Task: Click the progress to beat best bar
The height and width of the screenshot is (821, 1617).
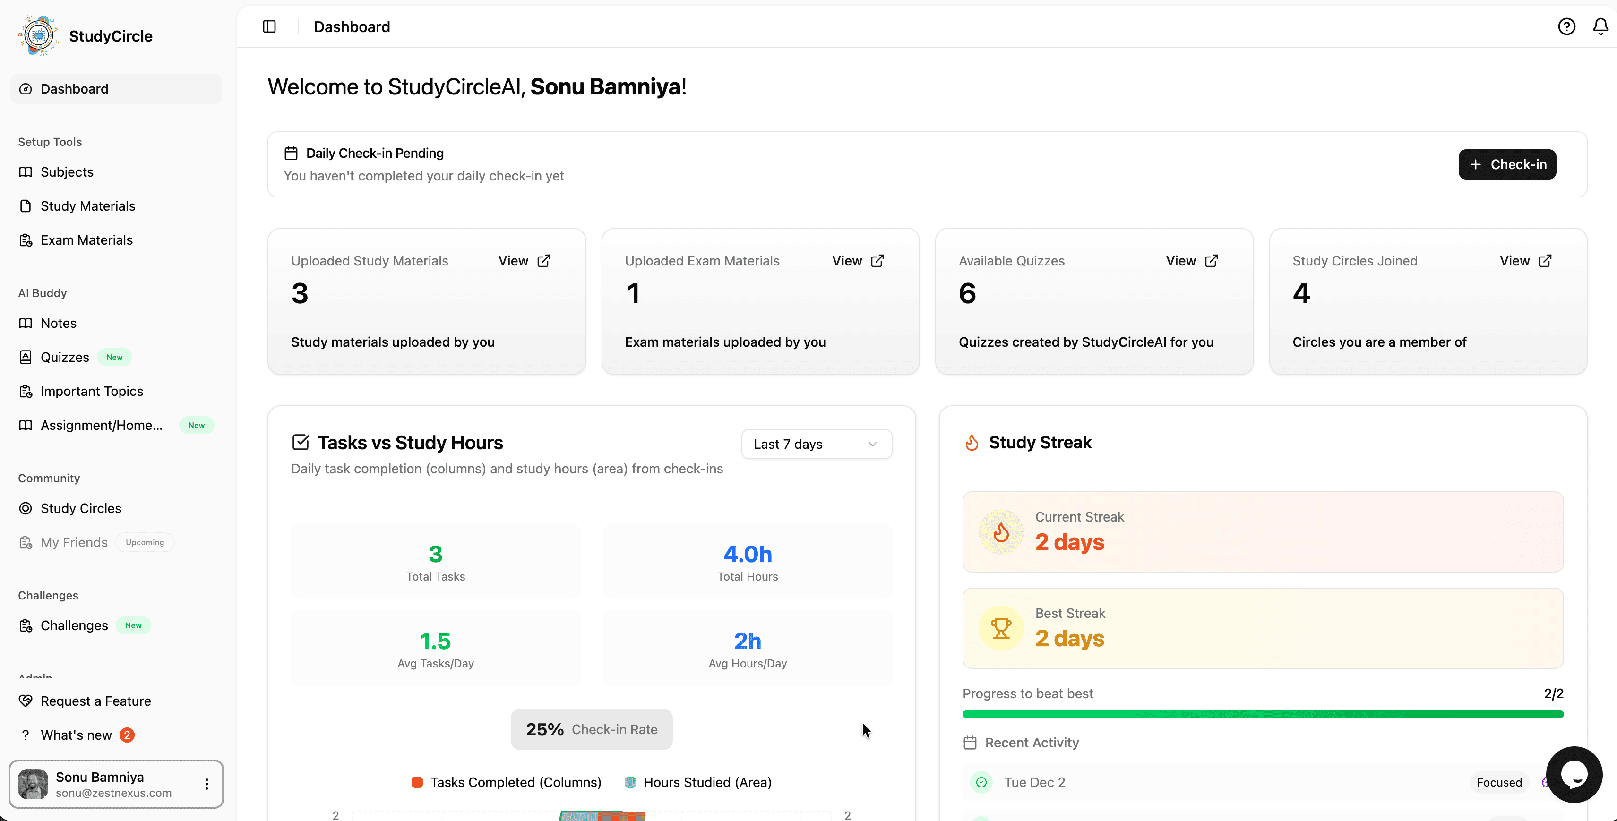Action: [x=1262, y=714]
